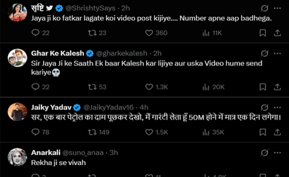The image size is (289, 177).
Task: Open Grok icon on Ghar Ke Kalesh tweet
Action: [264, 53]
